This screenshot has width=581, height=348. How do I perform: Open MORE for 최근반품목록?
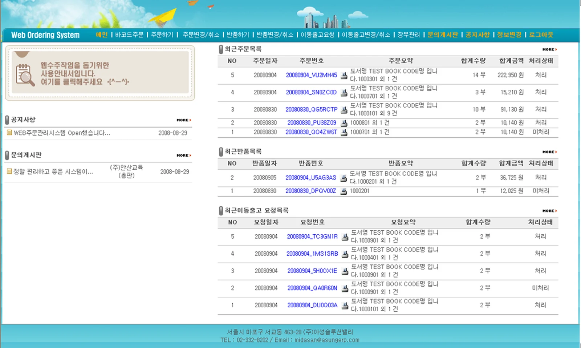point(549,152)
